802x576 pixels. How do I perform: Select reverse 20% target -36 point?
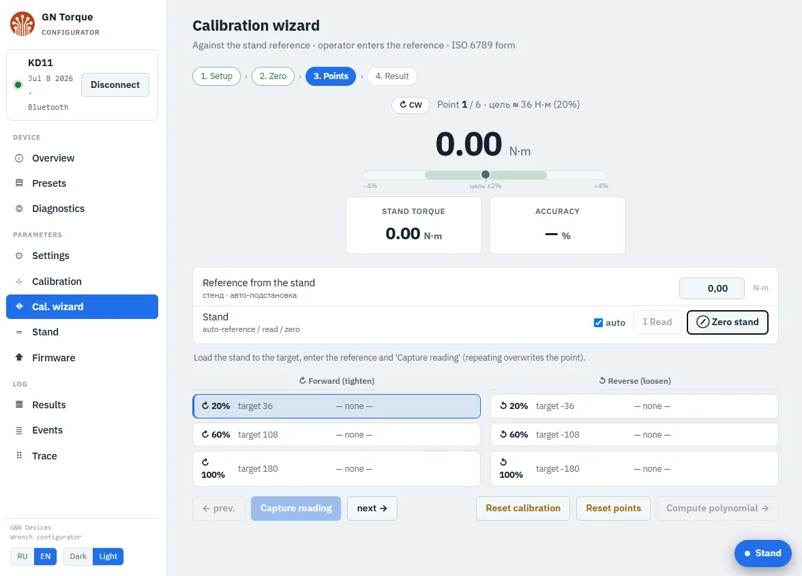[x=634, y=406]
